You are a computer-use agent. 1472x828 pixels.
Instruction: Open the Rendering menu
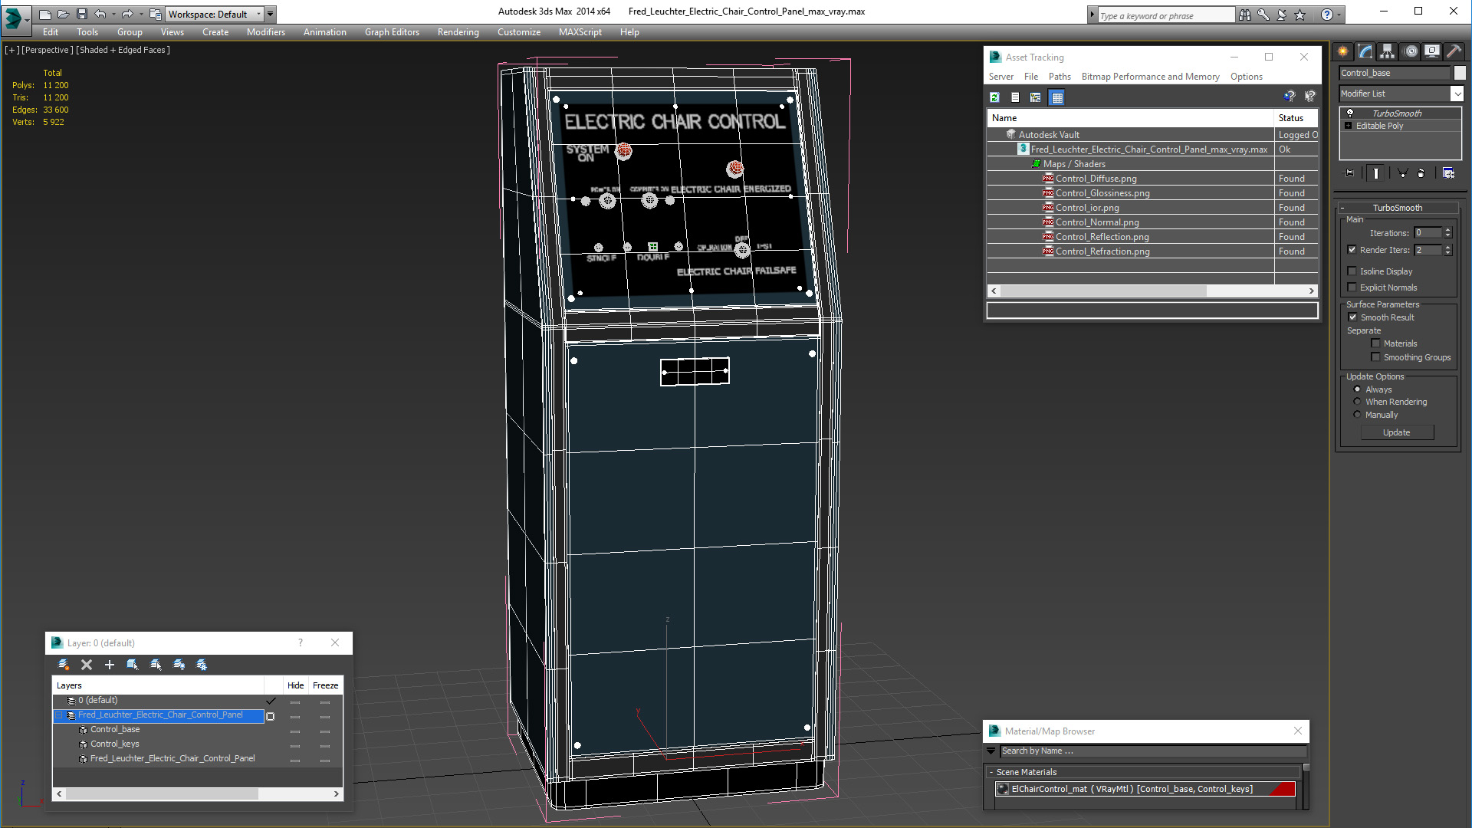pos(458,32)
